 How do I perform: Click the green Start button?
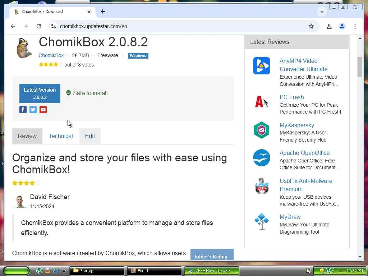tap(16, 271)
